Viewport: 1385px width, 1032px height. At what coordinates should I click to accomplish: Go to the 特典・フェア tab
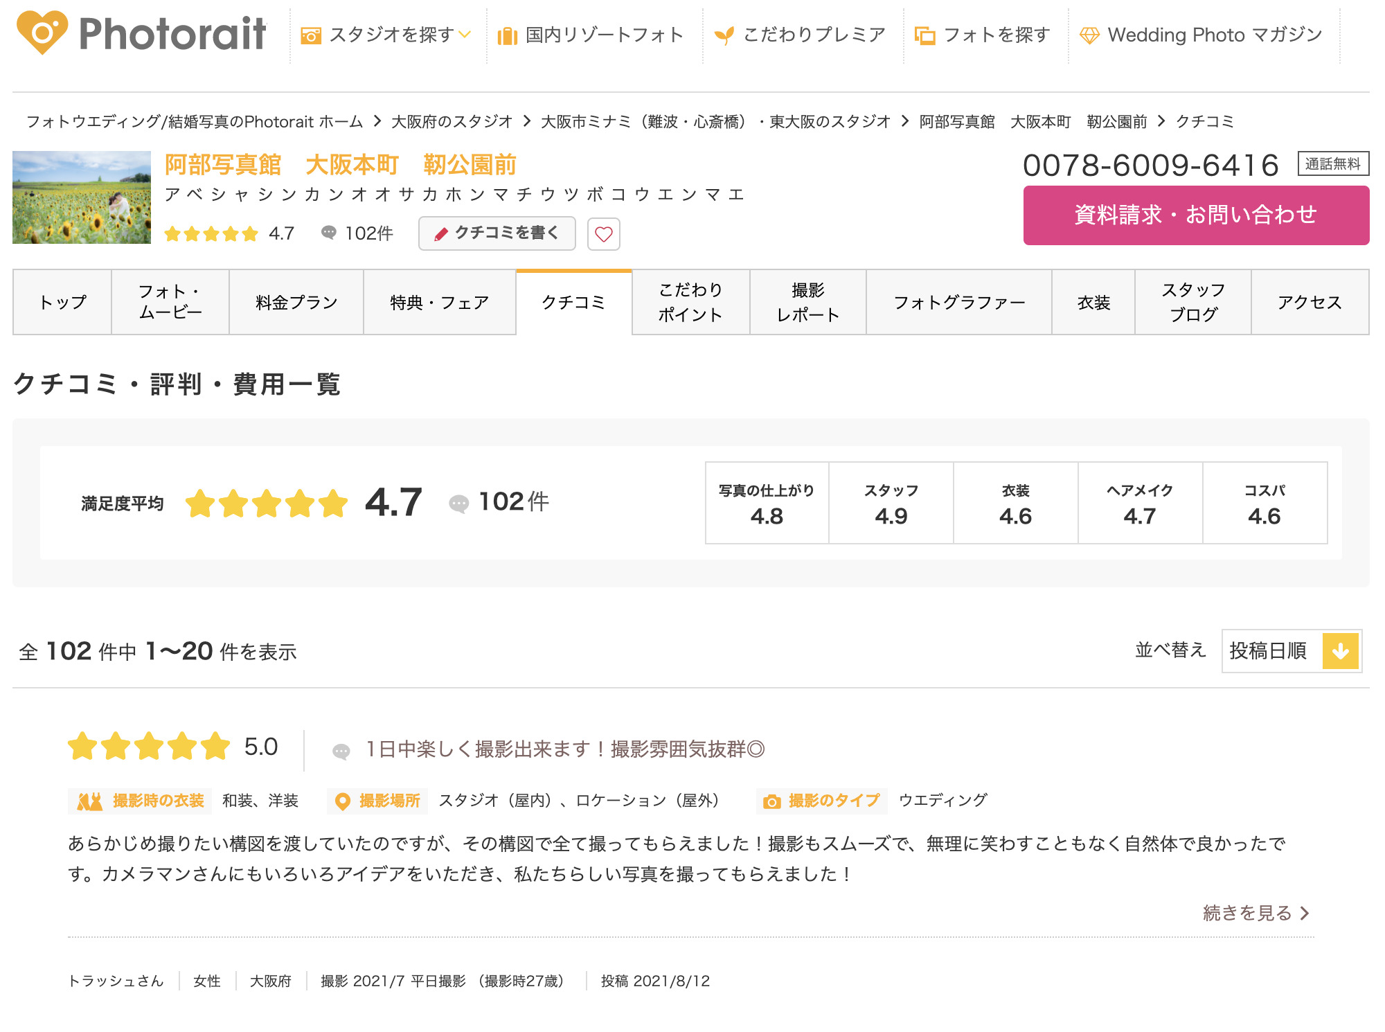pos(439,303)
